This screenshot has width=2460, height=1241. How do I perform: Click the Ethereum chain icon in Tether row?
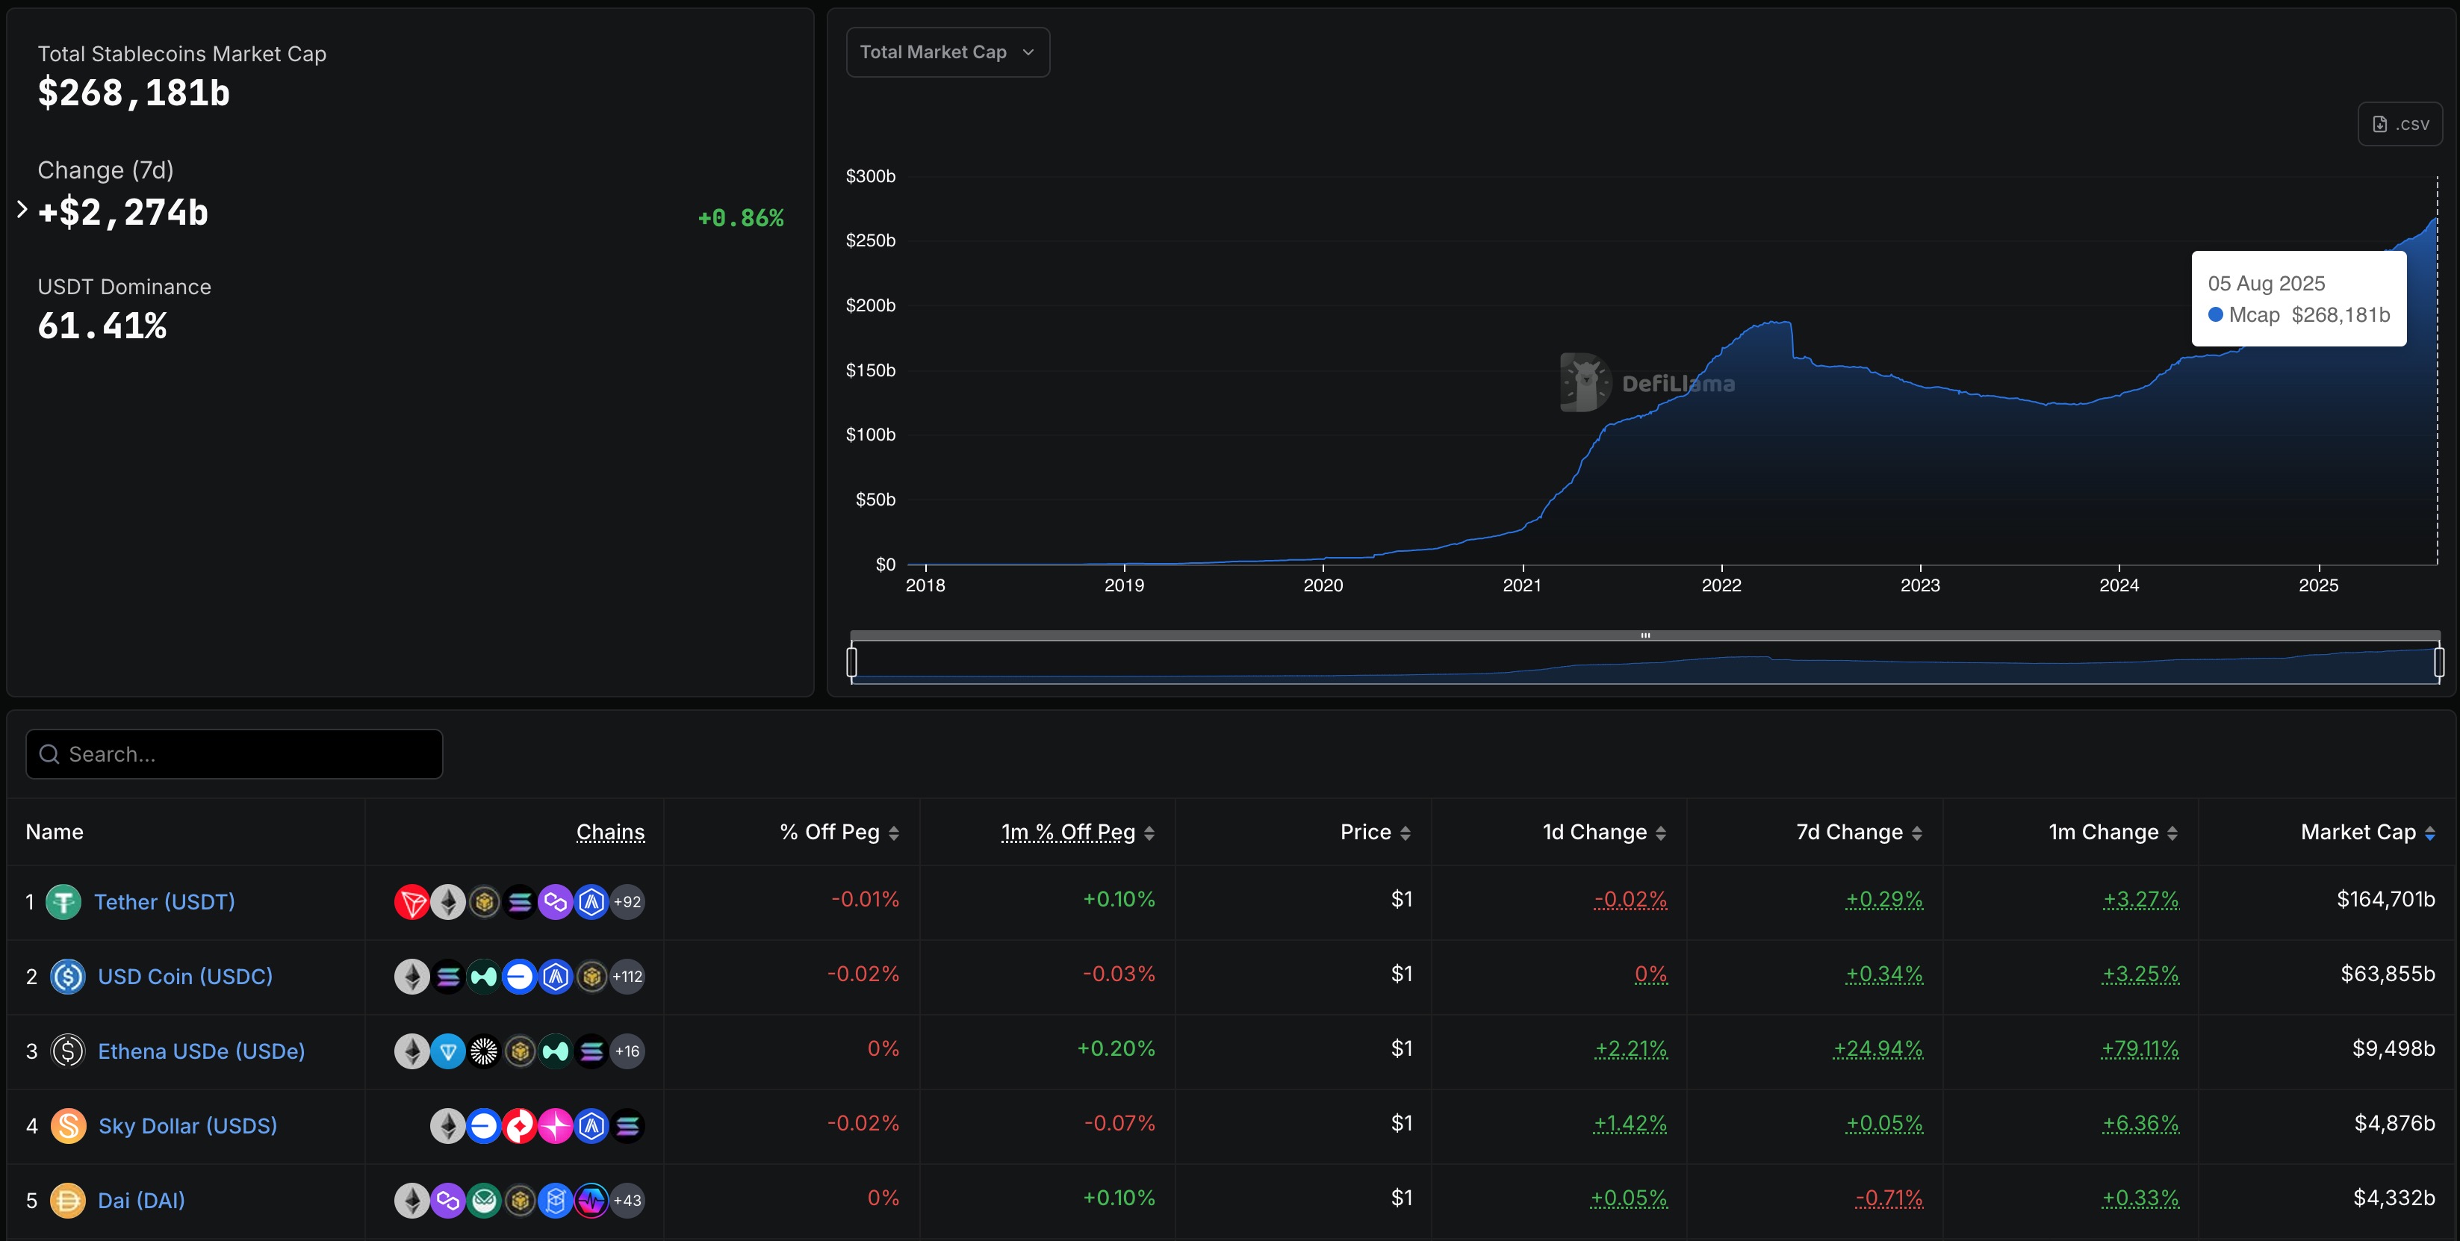448,901
